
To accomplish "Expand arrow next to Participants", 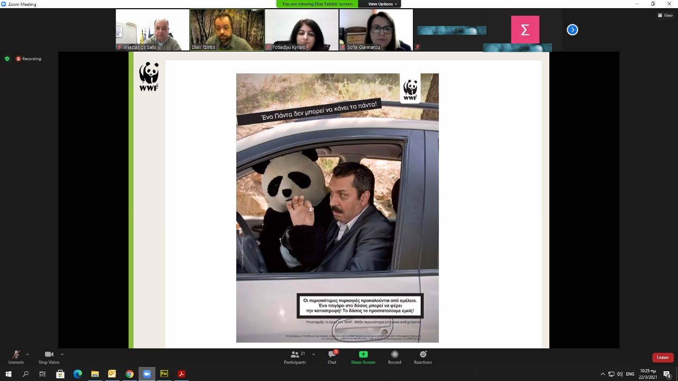I will coord(313,354).
